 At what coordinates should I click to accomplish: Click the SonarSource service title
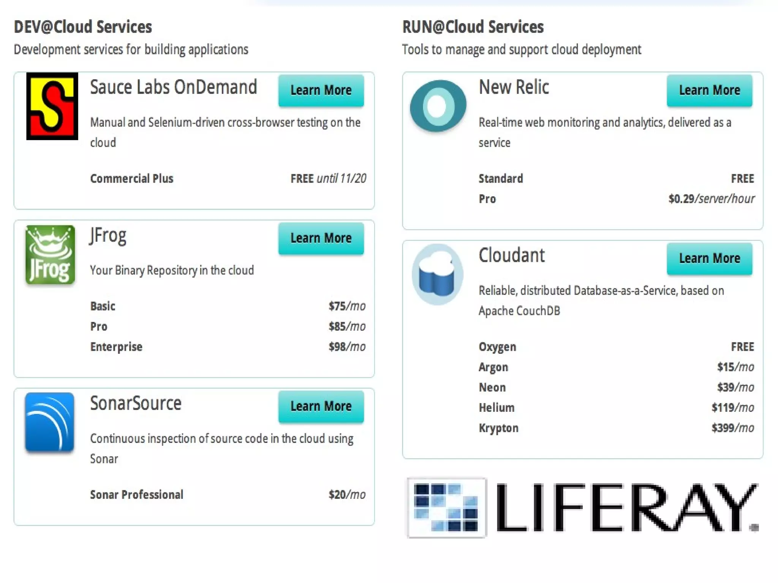[x=136, y=403]
